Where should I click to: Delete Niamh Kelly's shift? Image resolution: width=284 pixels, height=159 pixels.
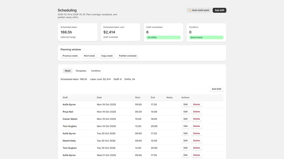point(196,140)
